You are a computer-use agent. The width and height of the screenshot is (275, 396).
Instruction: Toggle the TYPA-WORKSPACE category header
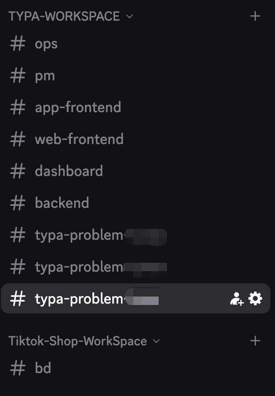64,16
